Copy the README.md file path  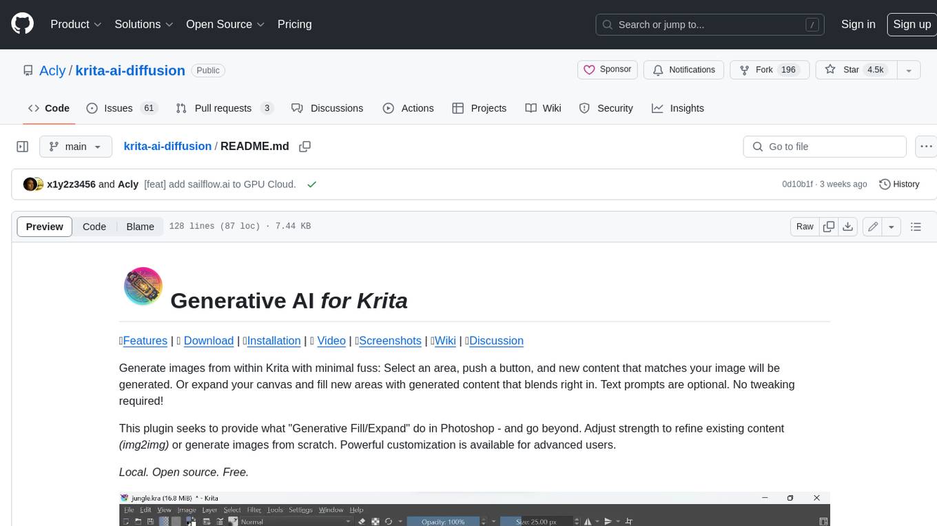[305, 146]
